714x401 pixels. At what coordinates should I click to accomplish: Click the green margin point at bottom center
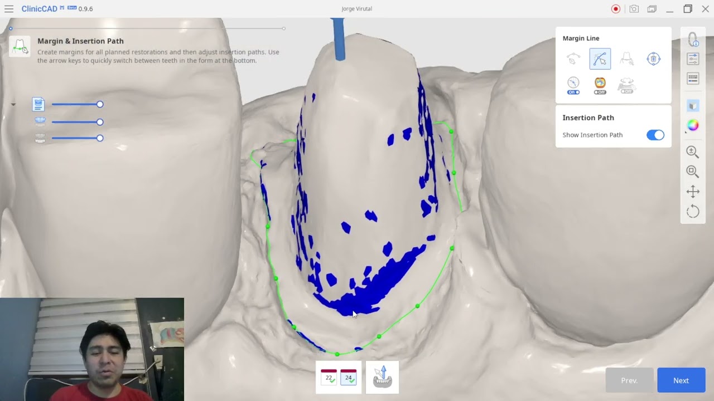point(337,354)
